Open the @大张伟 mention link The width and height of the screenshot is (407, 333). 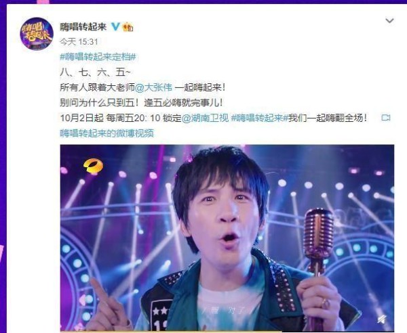[153, 87]
